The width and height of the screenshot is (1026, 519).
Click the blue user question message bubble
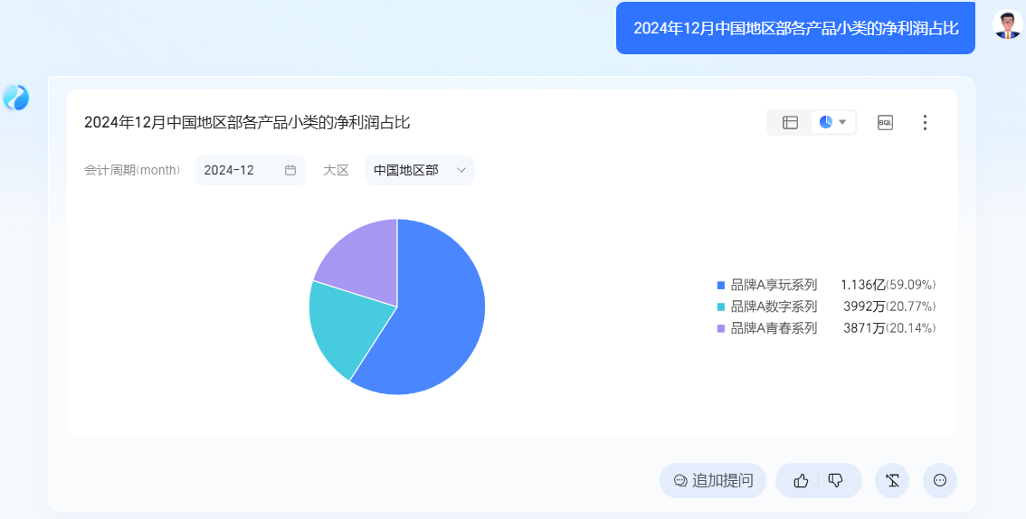[x=795, y=28]
